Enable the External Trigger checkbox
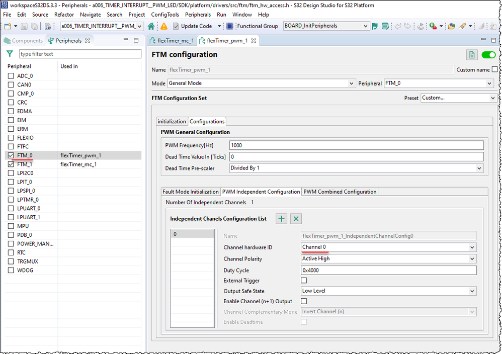 click(304, 281)
